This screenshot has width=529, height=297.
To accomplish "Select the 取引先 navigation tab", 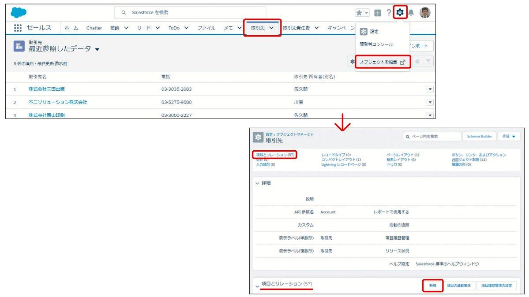I will [x=258, y=28].
